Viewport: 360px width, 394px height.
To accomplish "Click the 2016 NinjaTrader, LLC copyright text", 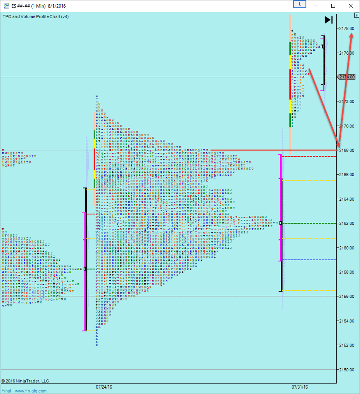I will (x=25, y=381).
